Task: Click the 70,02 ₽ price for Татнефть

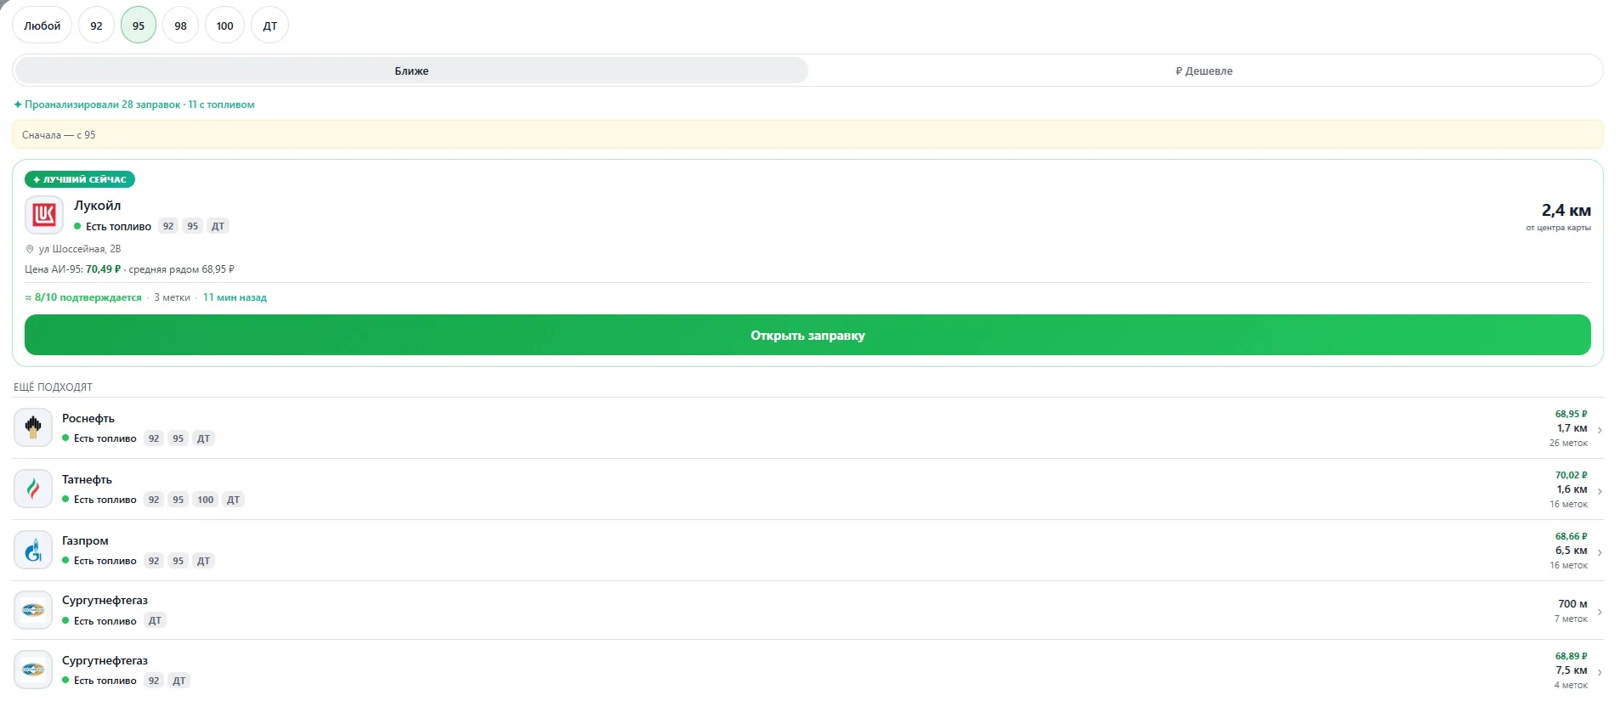Action: [1571, 475]
